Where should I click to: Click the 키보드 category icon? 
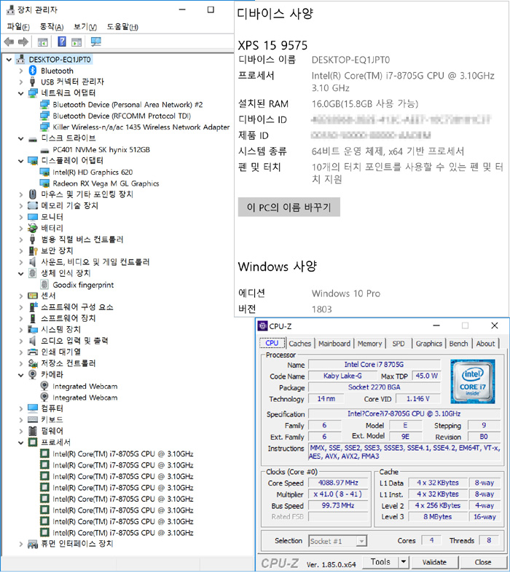[33, 419]
